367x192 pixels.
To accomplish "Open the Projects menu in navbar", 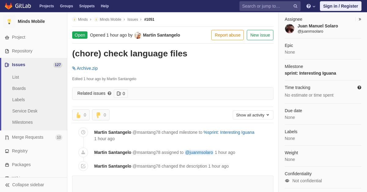I will [47, 6].
